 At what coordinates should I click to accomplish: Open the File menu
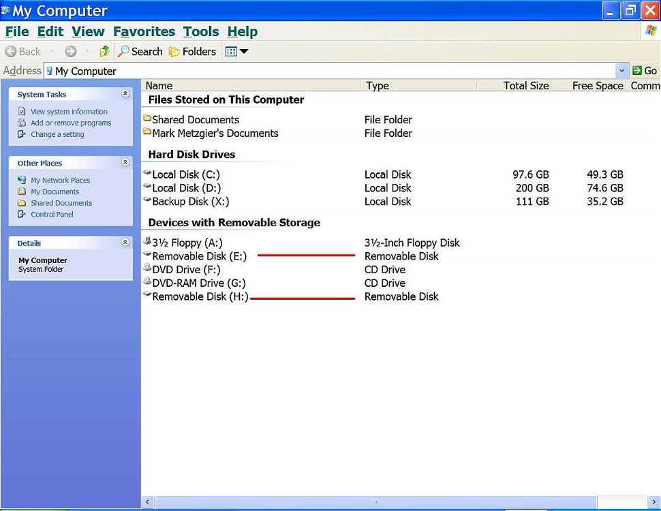(17, 31)
